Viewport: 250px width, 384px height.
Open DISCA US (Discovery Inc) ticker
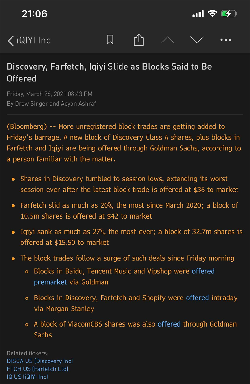40,361
